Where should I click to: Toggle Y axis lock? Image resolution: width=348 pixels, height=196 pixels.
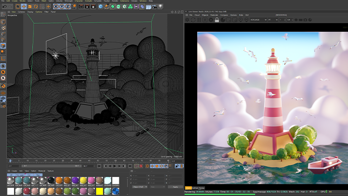point(62,7)
